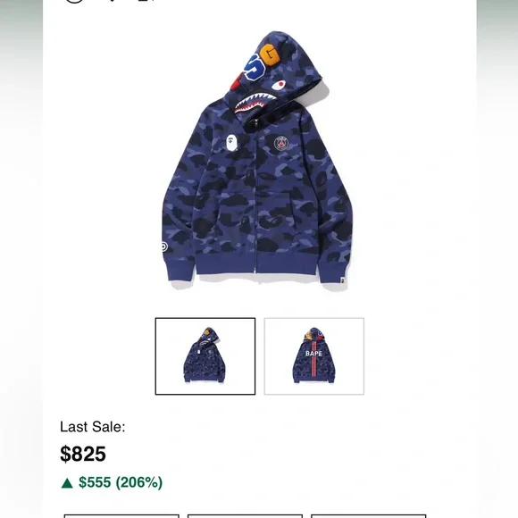
Task: Click the shark eye on the hood
Action: [279, 85]
